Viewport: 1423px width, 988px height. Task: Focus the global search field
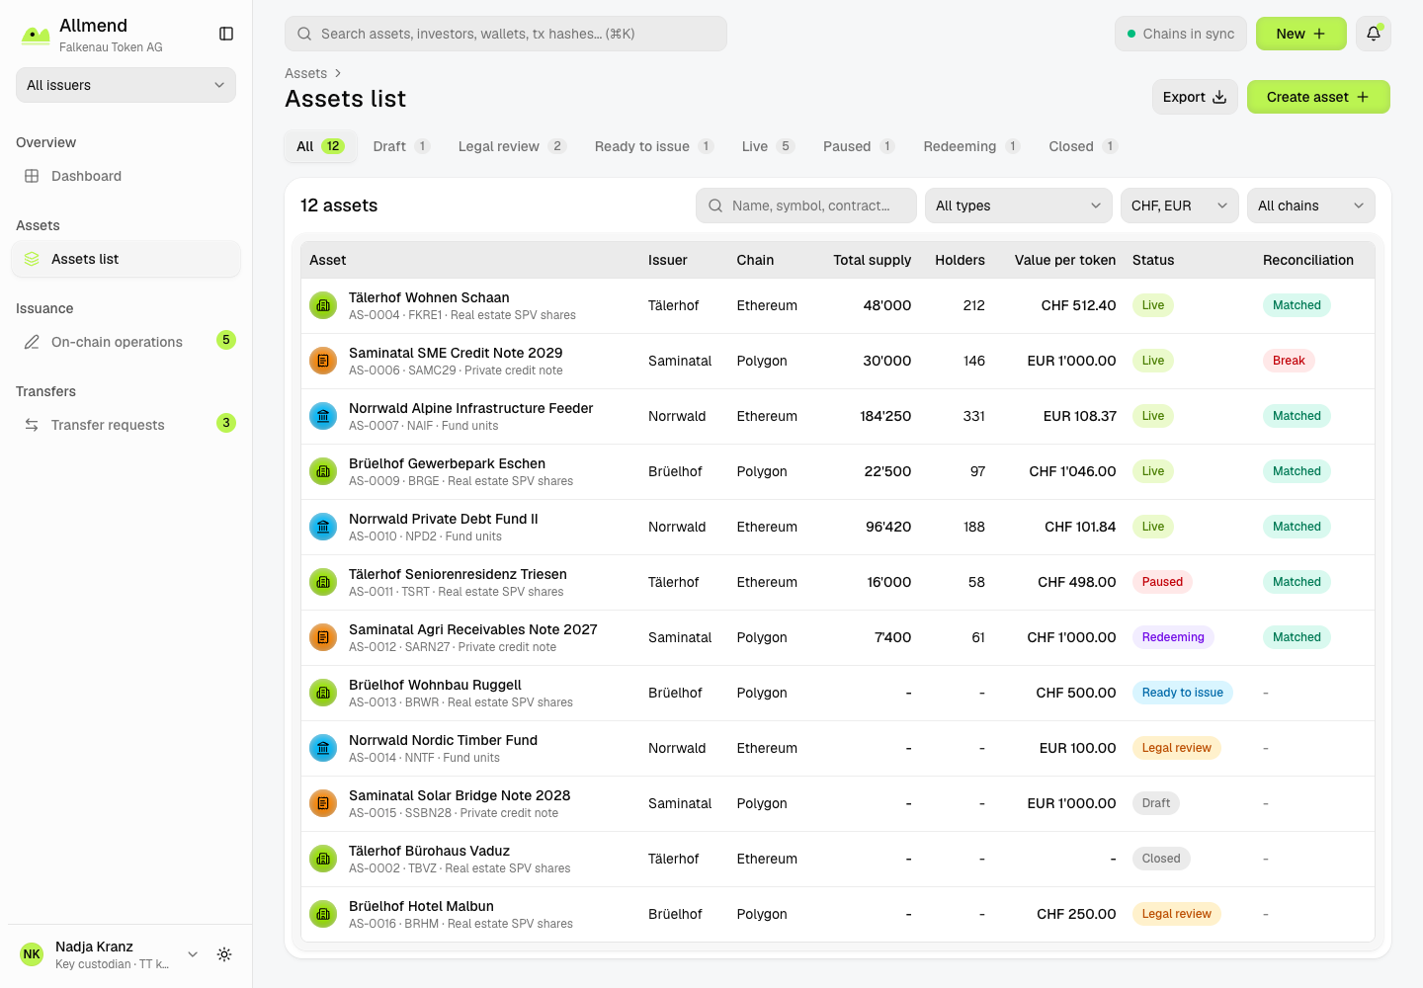point(506,34)
